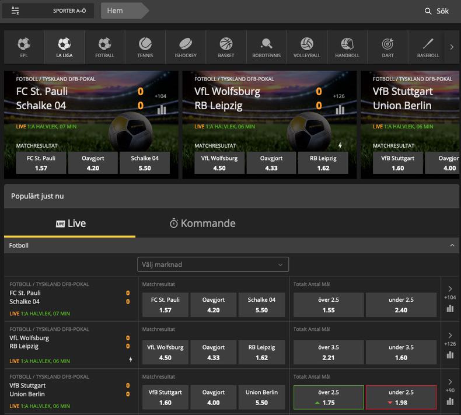The image size is (461, 415).
Task: Click the search magnifier icon
Action: pyautogui.click(x=428, y=11)
